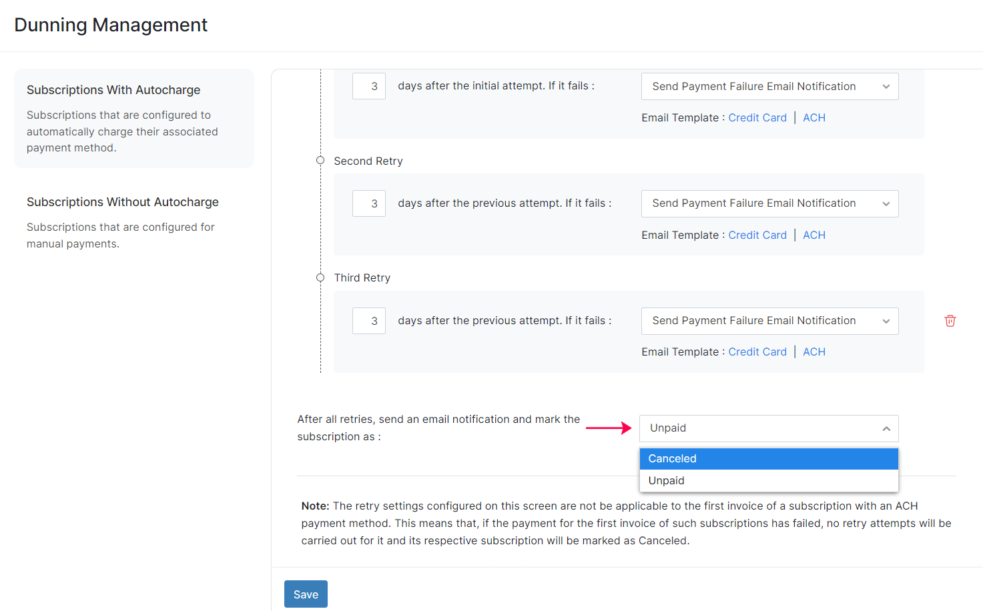Open the first retry failure action dropdown
Screen dimensions: 983x611
point(769,87)
